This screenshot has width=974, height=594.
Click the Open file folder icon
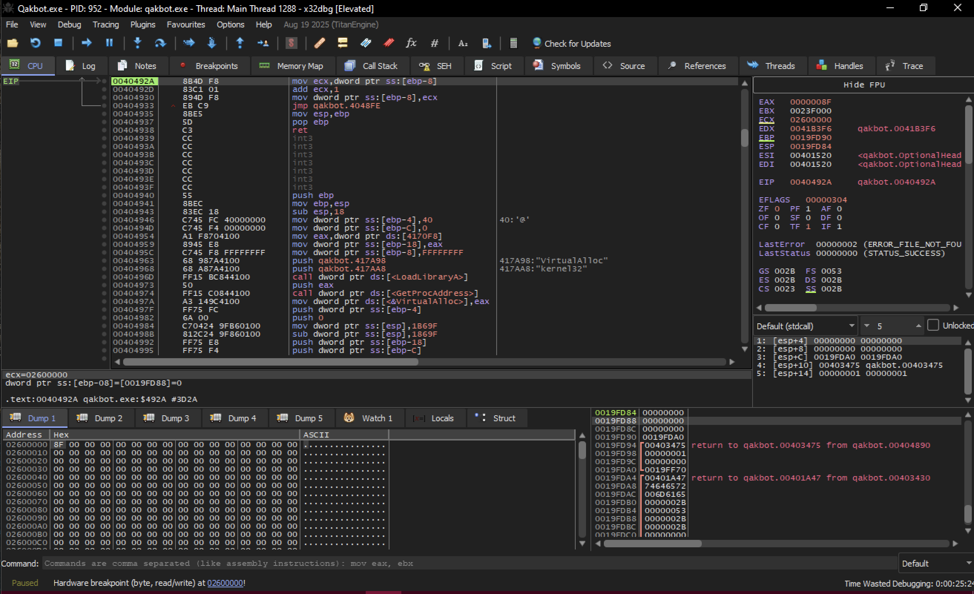[13, 43]
